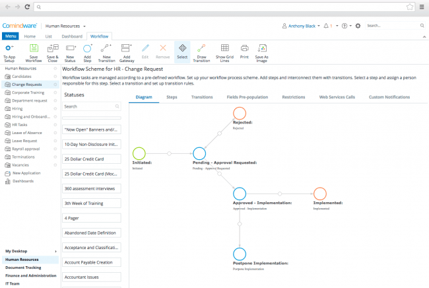Open settings gear in header
Screen dimensions: 429x288
[358, 26]
